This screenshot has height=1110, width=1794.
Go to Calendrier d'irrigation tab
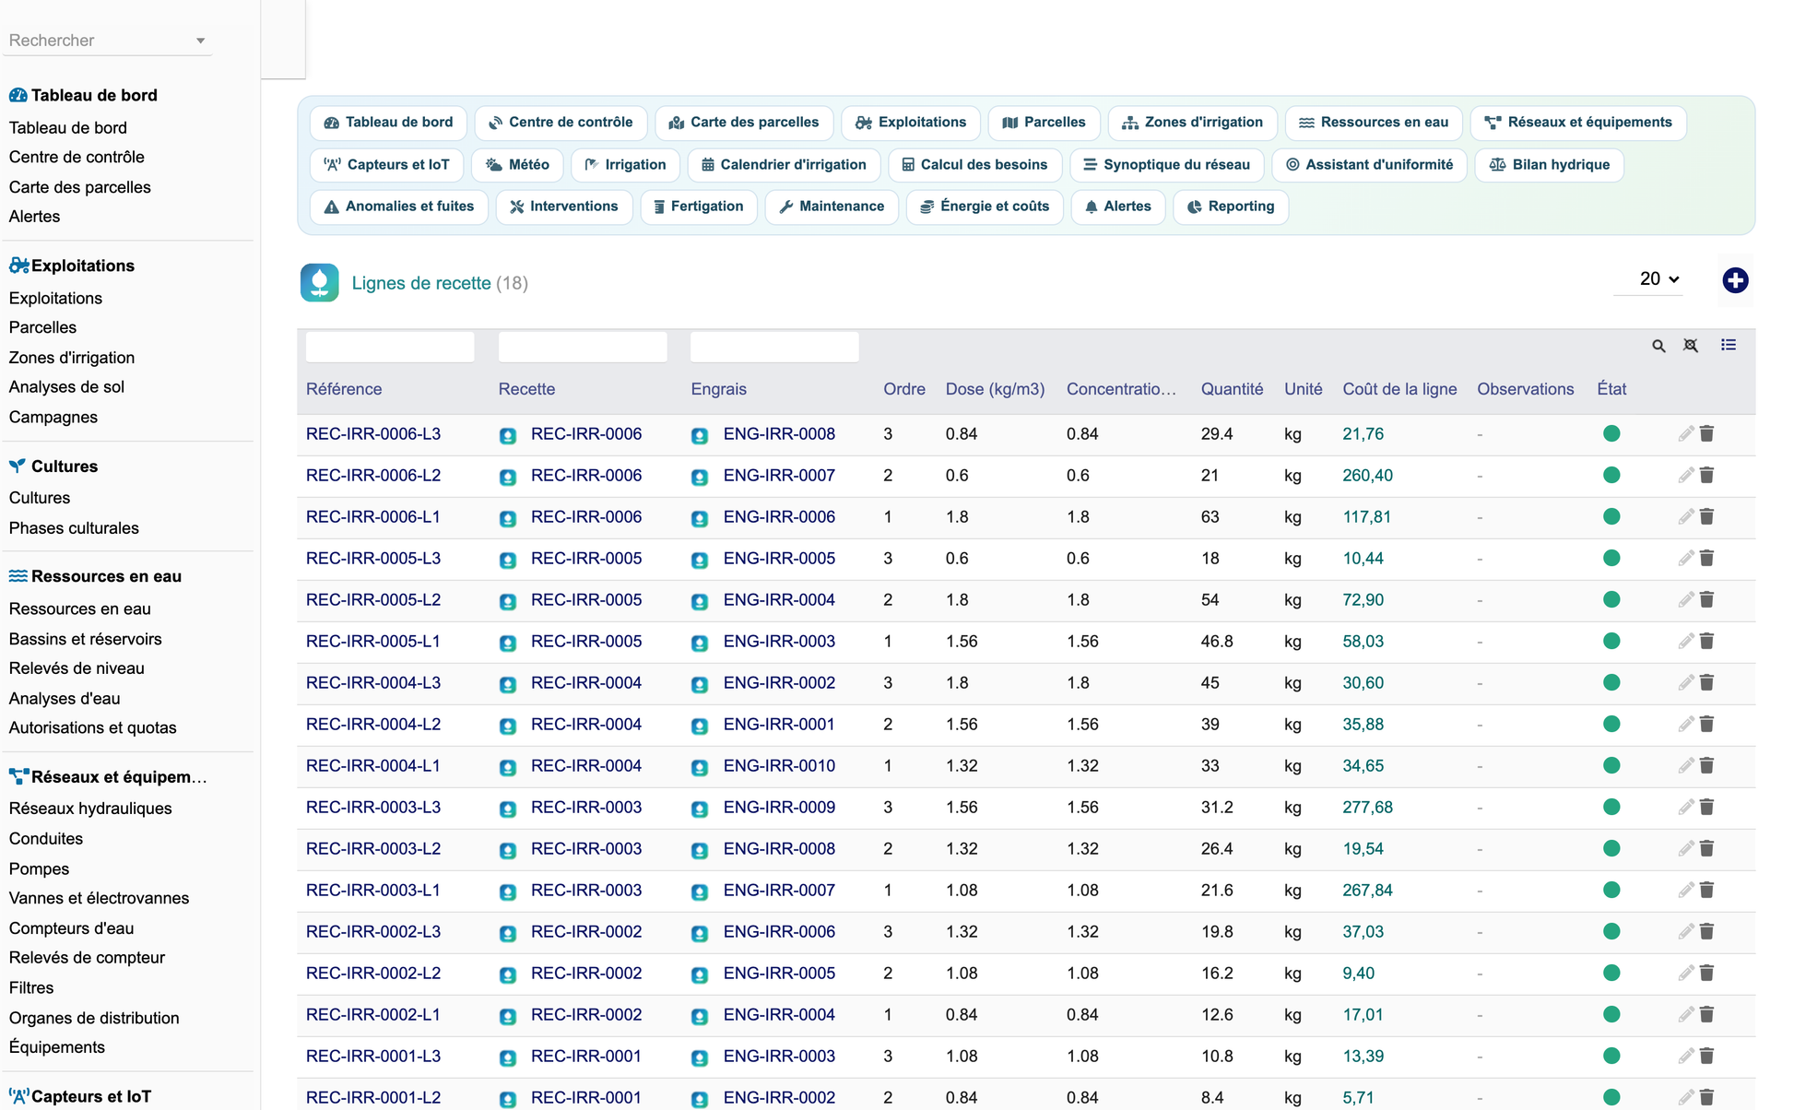[x=784, y=165]
